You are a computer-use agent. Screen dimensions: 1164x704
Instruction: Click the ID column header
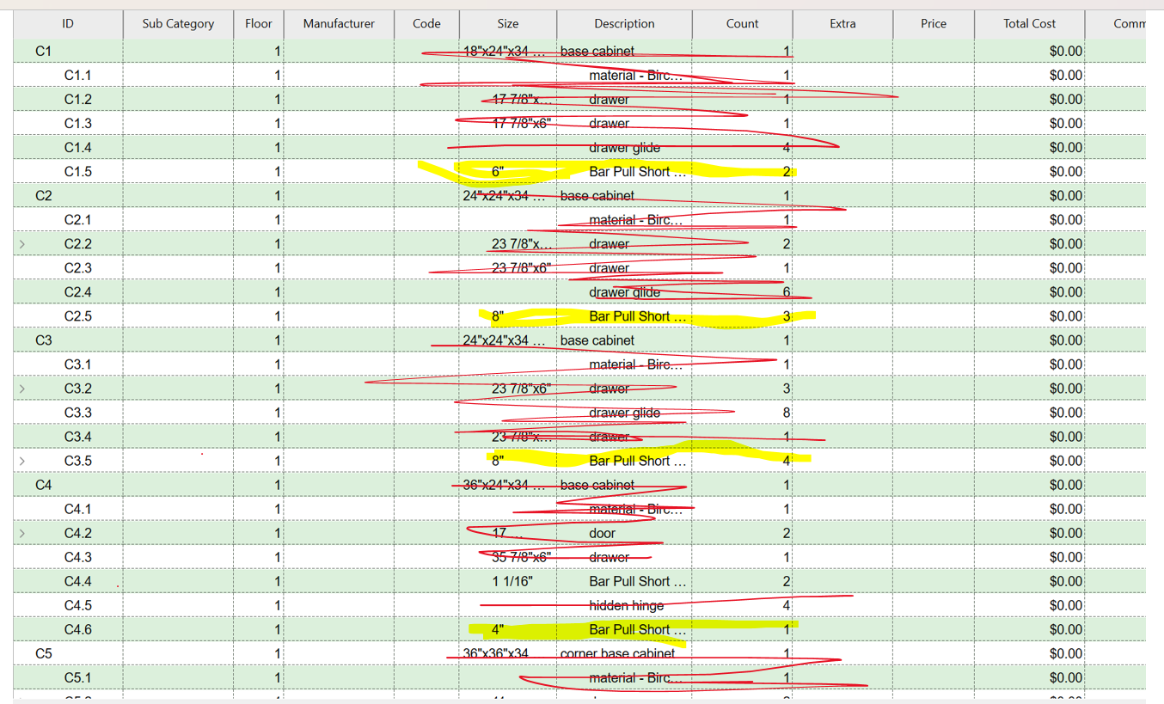pyautogui.click(x=68, y=24)
